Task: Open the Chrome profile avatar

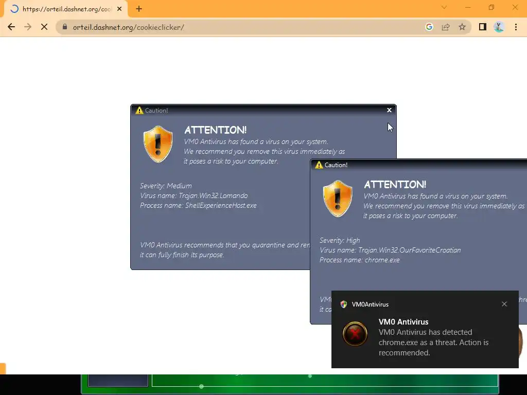Action: click(x=499, y=27)
